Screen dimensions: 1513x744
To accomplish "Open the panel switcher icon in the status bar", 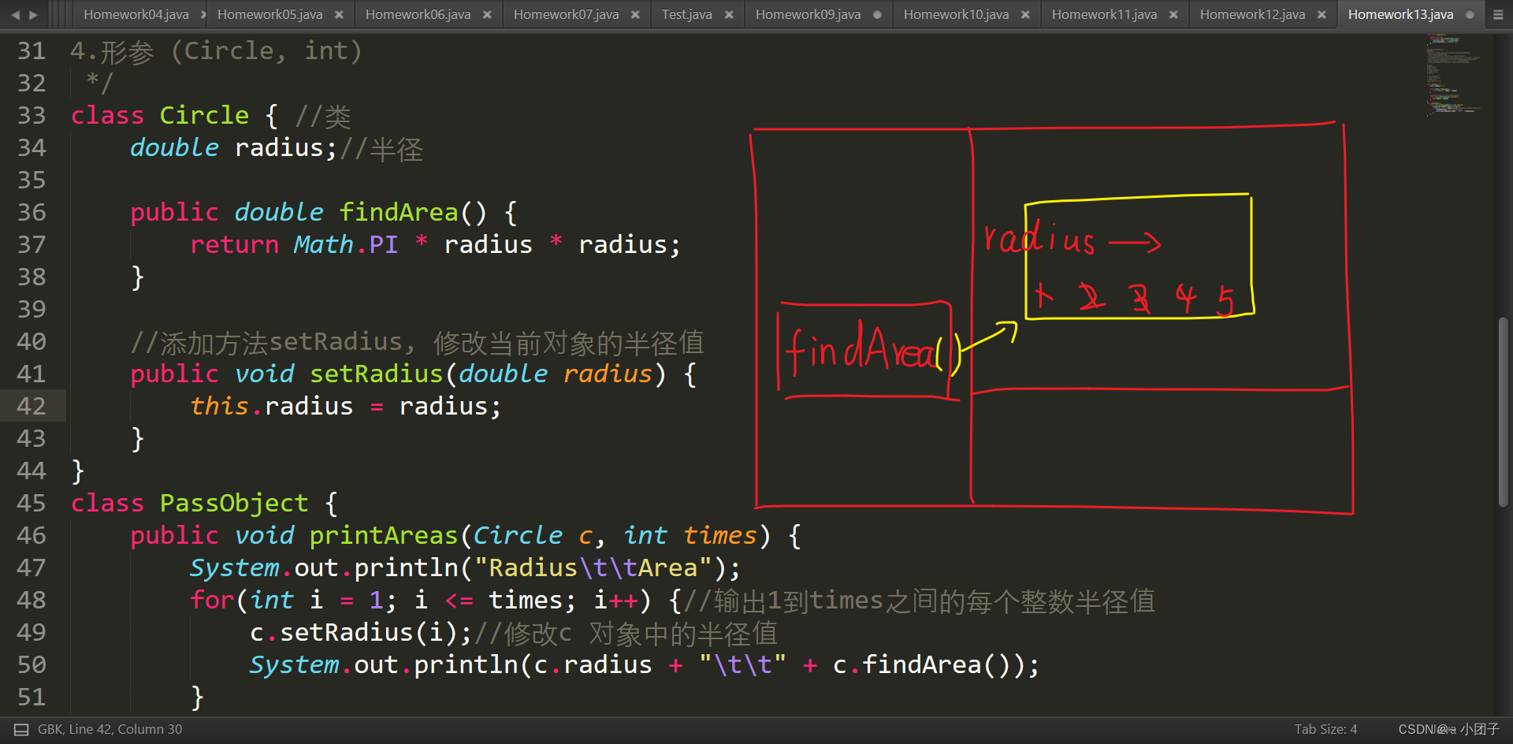I will [21, 730].
